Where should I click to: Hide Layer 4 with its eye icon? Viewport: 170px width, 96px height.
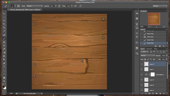pyautogui.click(x=142, y=90)
